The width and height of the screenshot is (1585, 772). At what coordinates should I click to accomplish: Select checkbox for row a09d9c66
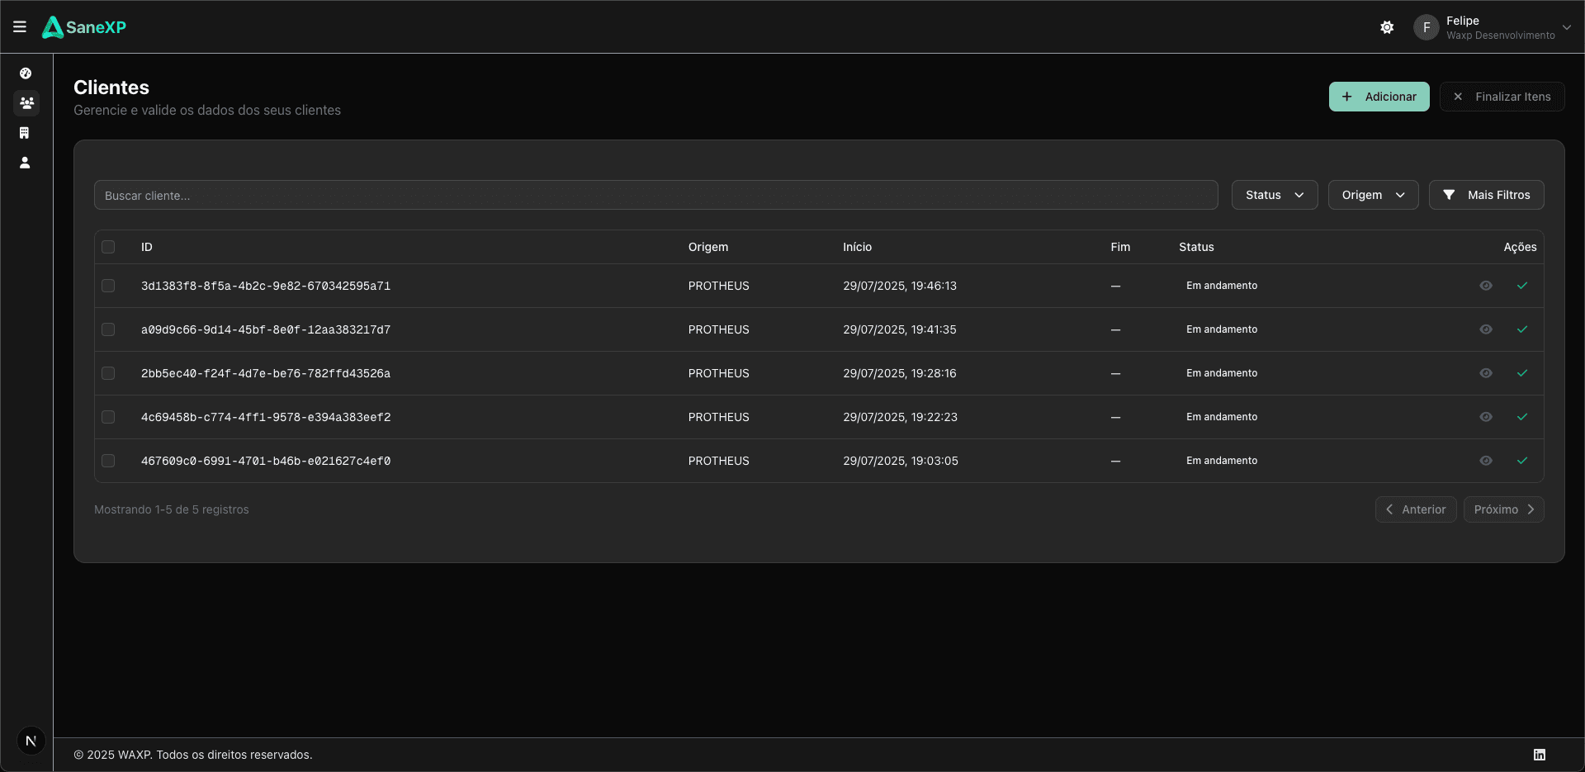point(108,329)
